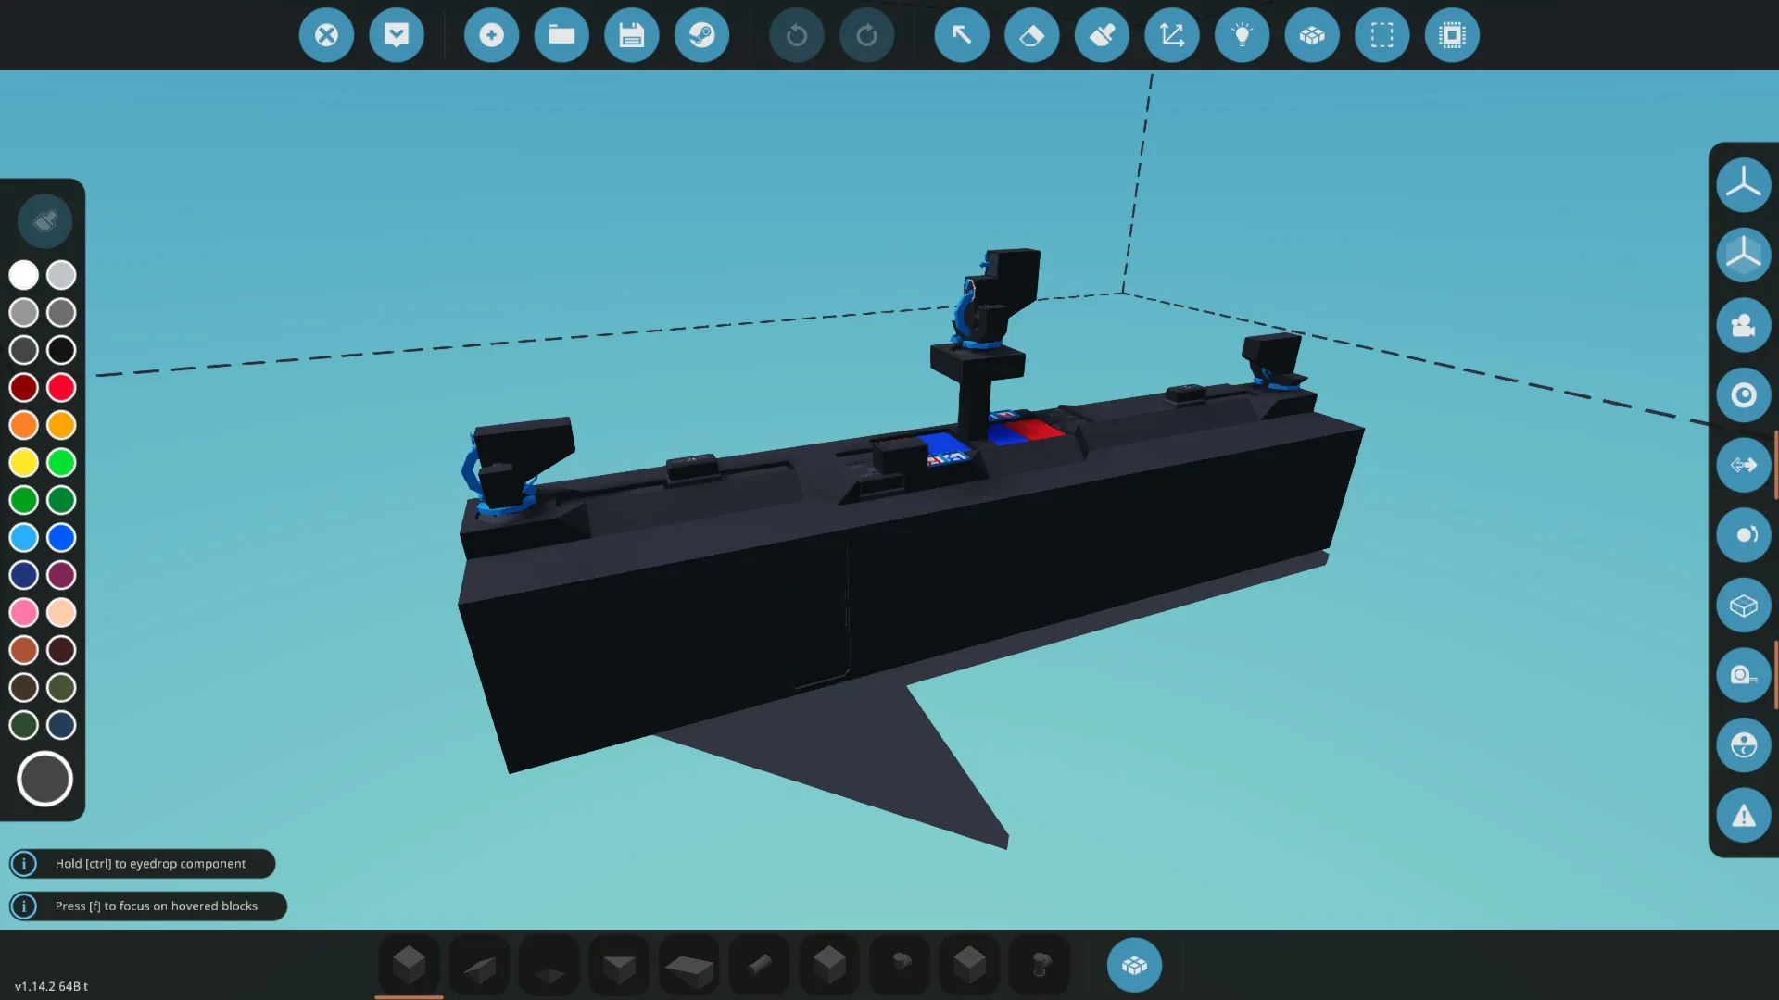
Task: Select the paint brush tool
Action: 1102,35
